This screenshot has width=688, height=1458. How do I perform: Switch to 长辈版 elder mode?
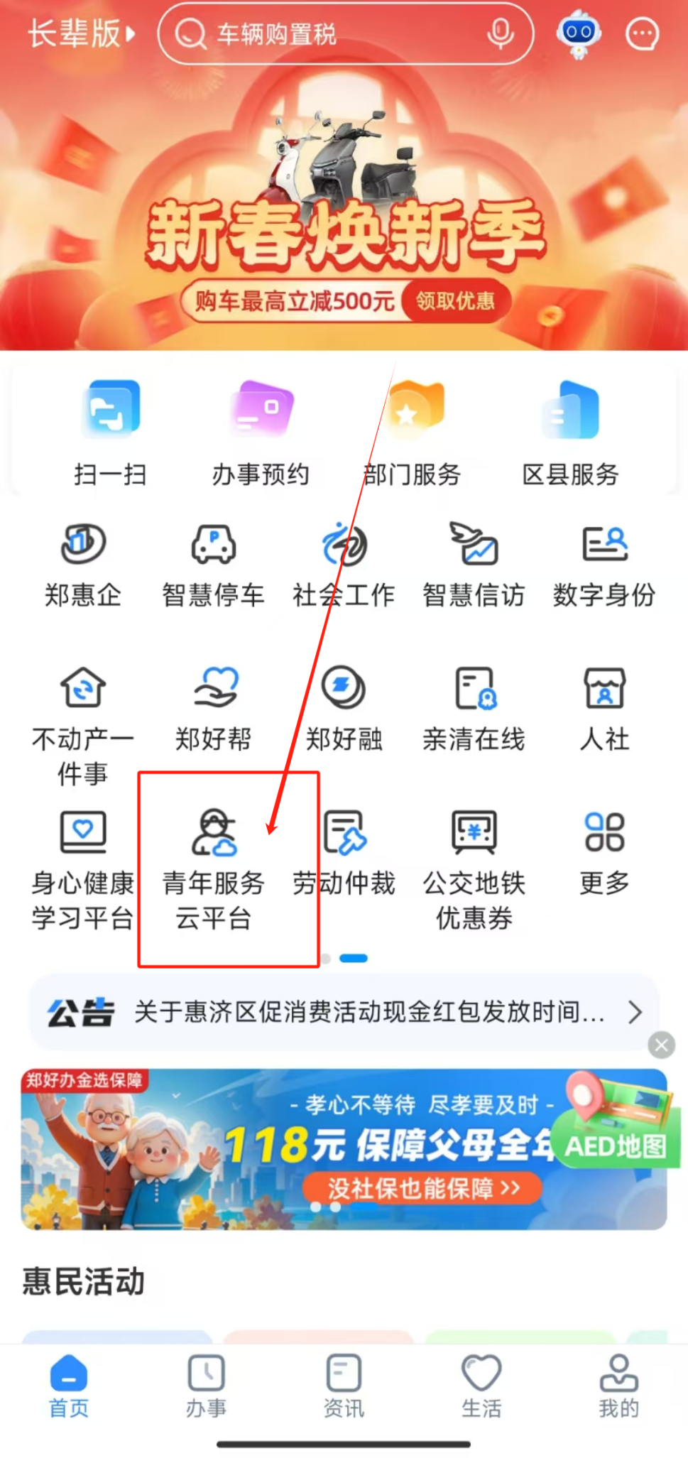pos(81,33)
